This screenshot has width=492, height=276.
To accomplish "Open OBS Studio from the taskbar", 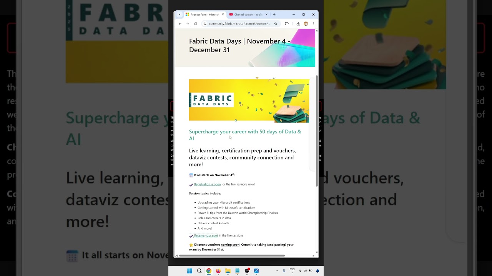I will (x=247, y=271).
